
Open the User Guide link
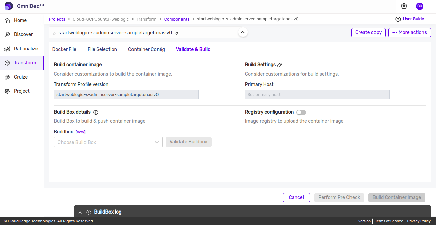(413, 19)
